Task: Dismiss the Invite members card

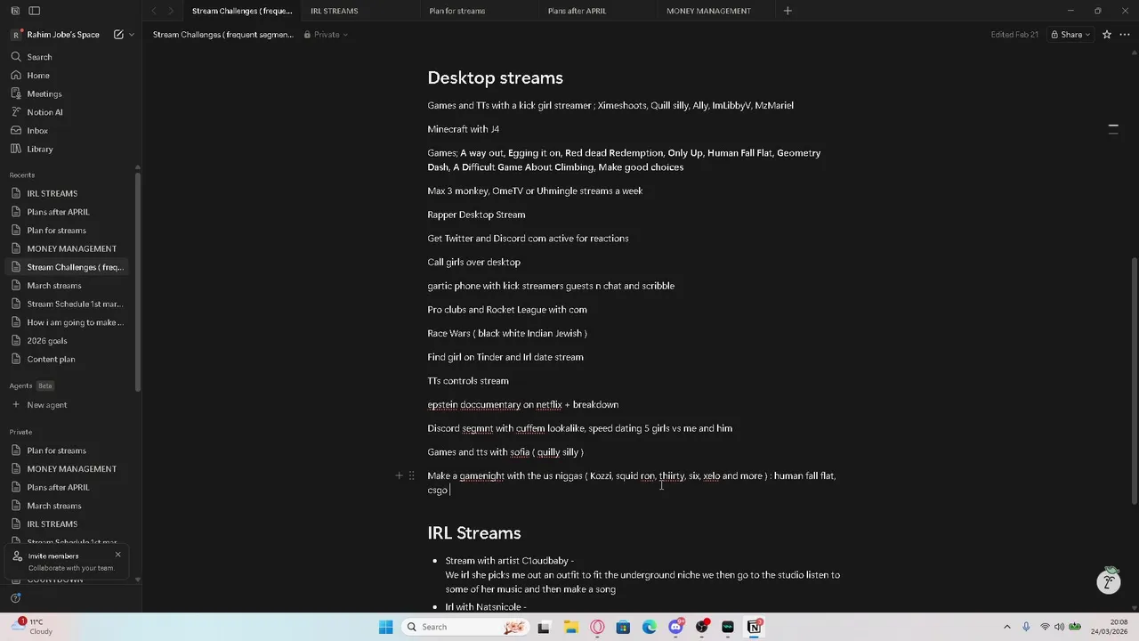Action: (117, 555)
